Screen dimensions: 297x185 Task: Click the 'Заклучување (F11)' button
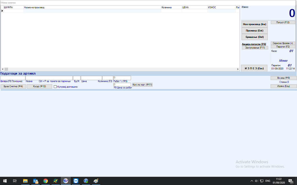coord(255,48)
